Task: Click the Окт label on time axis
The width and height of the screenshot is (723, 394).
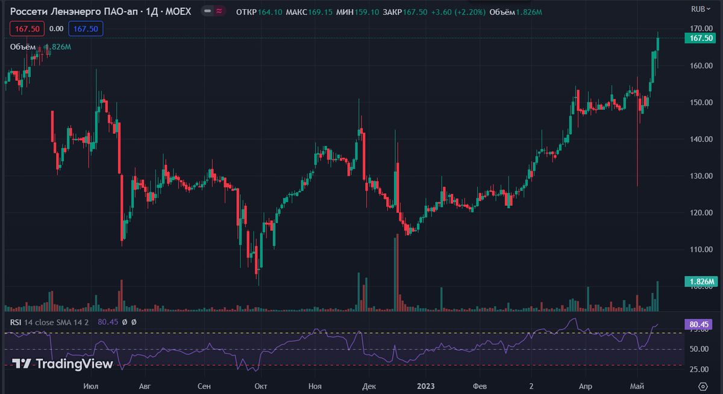Action: pos(261,385)
